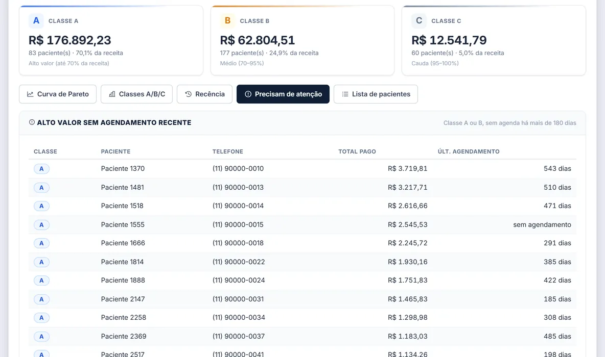Click the alert icon beside Alto Valor heading

[x=32, y=122]
